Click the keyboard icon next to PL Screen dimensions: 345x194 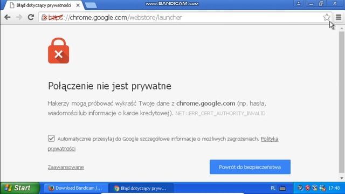click(x=282, y=189)
